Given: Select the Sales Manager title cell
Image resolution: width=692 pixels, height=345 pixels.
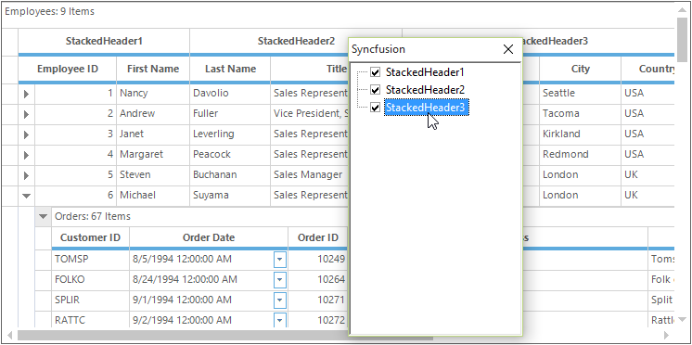Looking at the screenshot, I should pos(310,174).
